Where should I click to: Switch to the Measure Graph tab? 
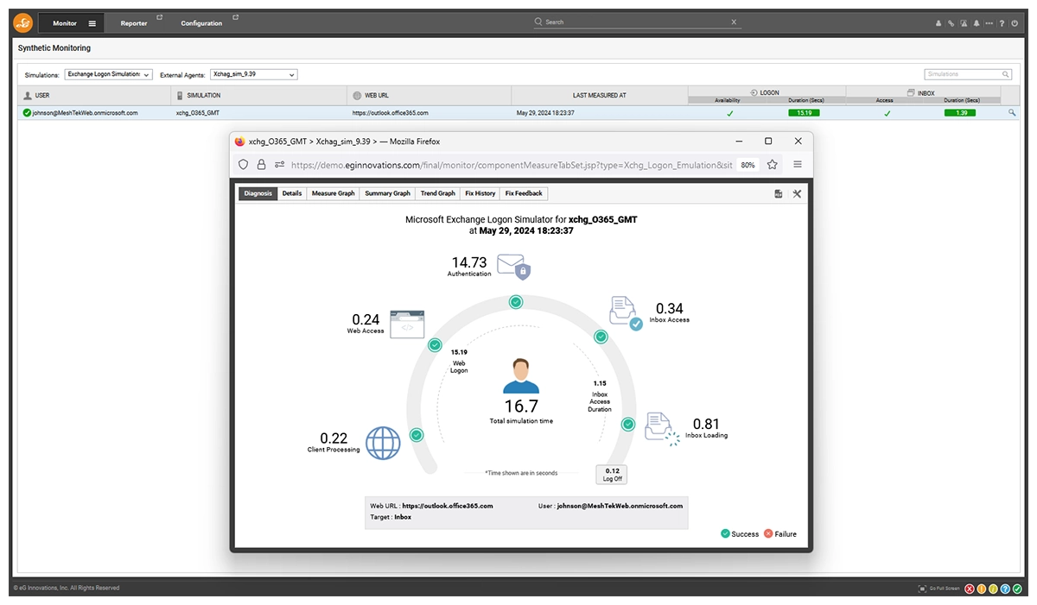(334, 193)
